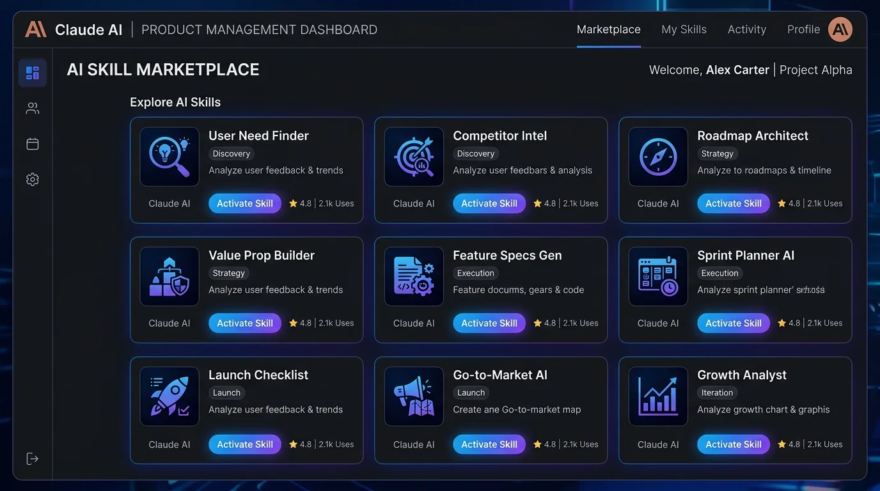Image resolution: width=880 pixels, height=491 pixels.
Task: Activate the Sprint Planner AI skill
Action: pyautogui.click(x=734, y=323)
